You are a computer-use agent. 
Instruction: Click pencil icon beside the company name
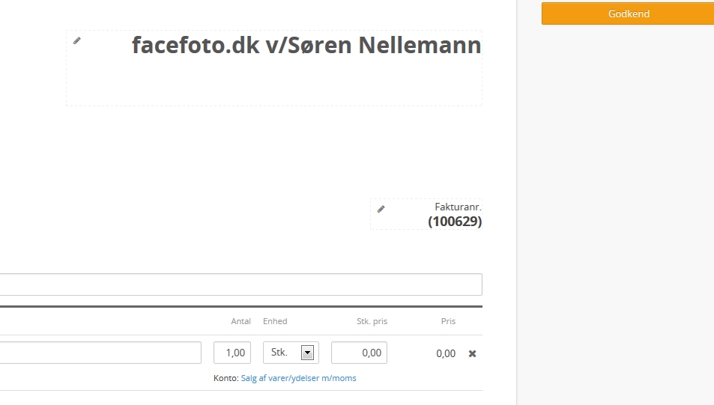point(76,40)
